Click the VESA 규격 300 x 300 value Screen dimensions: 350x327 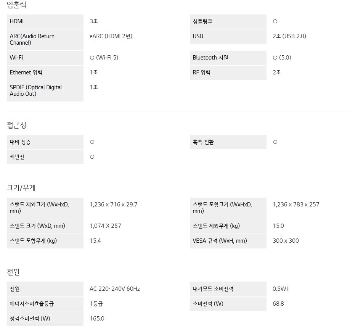[x=286, y=241]
